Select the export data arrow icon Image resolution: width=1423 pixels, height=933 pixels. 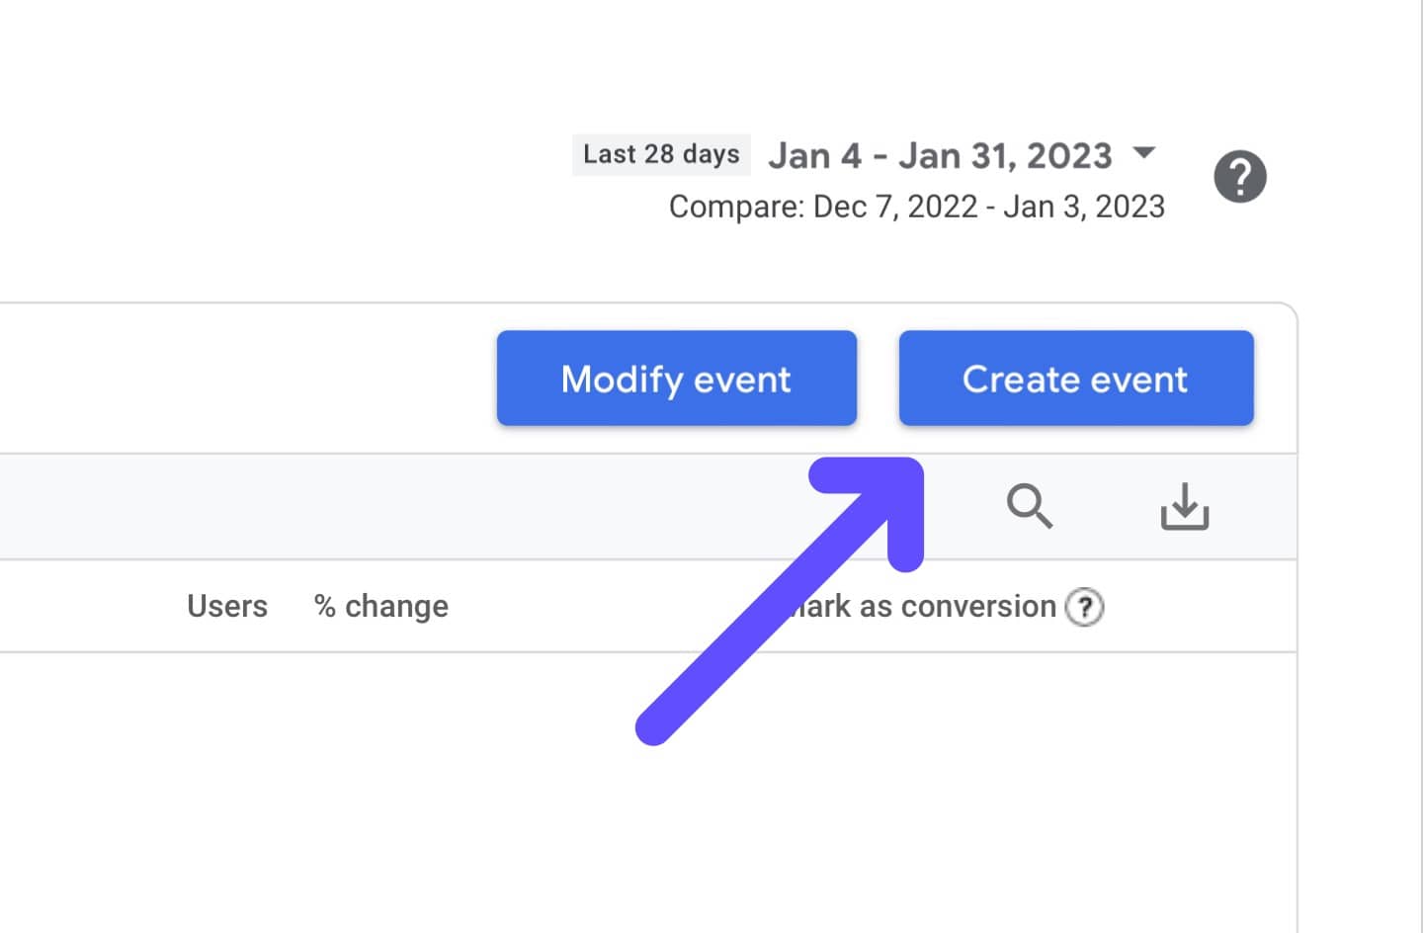pos(1185,507)
